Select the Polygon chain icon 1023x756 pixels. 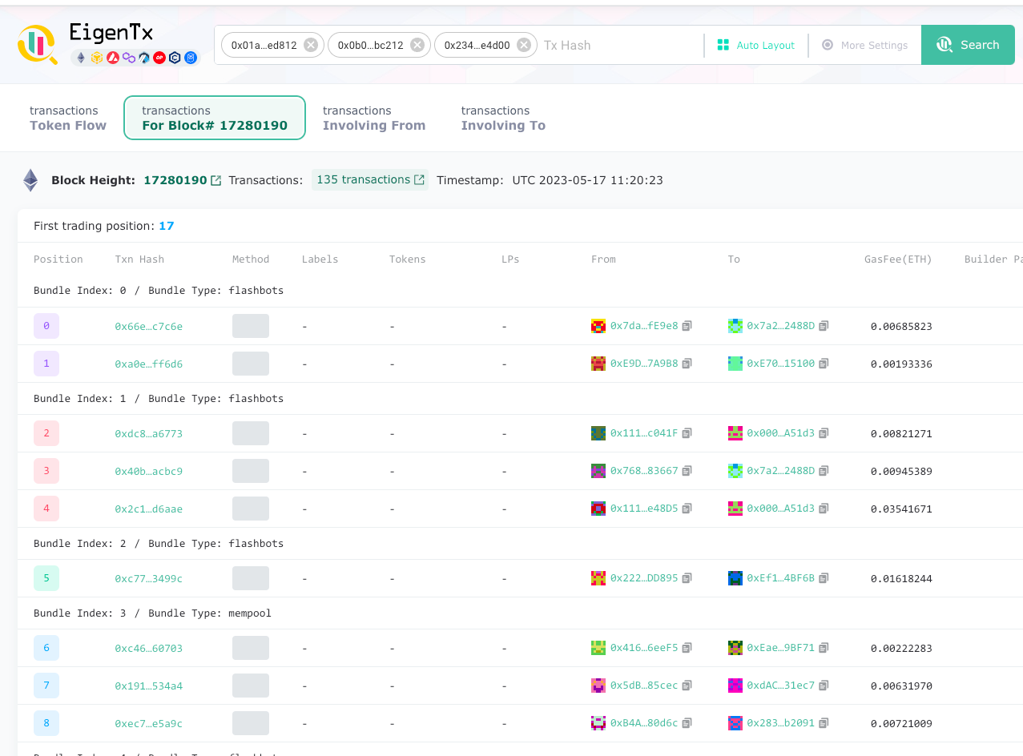point(128,58)
